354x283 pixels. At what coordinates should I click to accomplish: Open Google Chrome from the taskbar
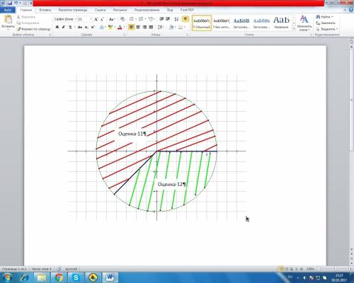[59, 277]
